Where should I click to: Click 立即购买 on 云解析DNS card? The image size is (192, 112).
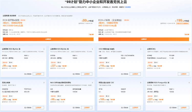pyautogui.click(x=184, y=74)
